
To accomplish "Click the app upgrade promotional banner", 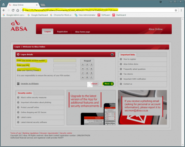I will pos(91,107).
